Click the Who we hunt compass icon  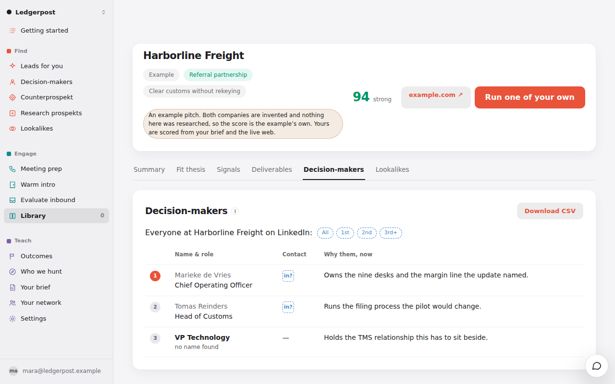pyautogui.click(x=12, y=272)
